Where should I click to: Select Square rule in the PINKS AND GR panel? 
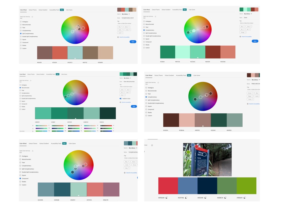point(146,106)
